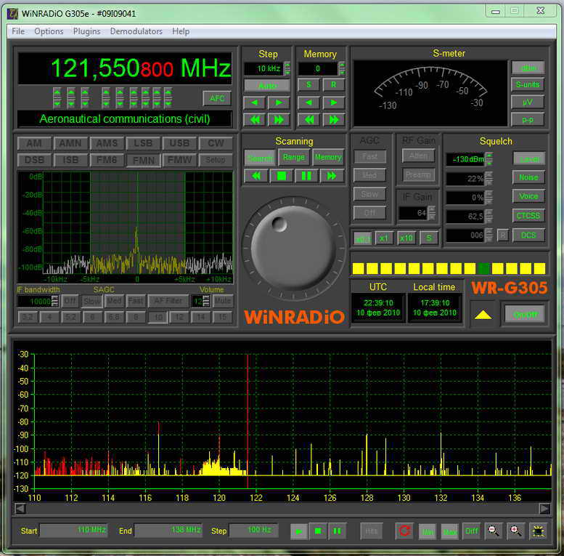Adjust the Step size spinner arrows

(287, 68)
